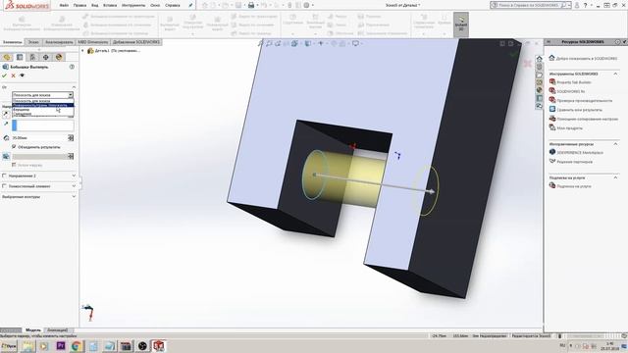
Task: Open the FeatureManager design tree tab
Action: coord(7,57)
